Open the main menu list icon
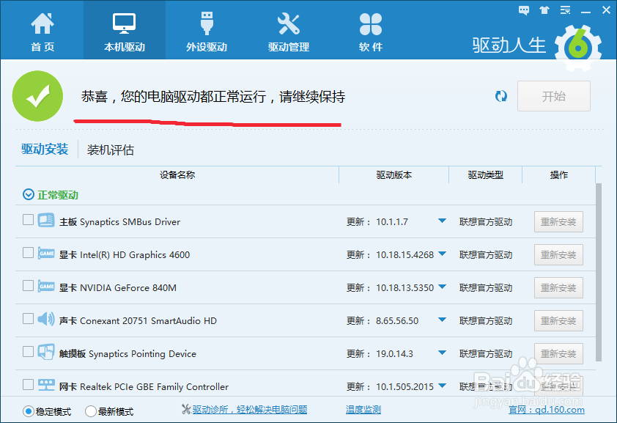617x423 pixels. [x=566, y=10]
